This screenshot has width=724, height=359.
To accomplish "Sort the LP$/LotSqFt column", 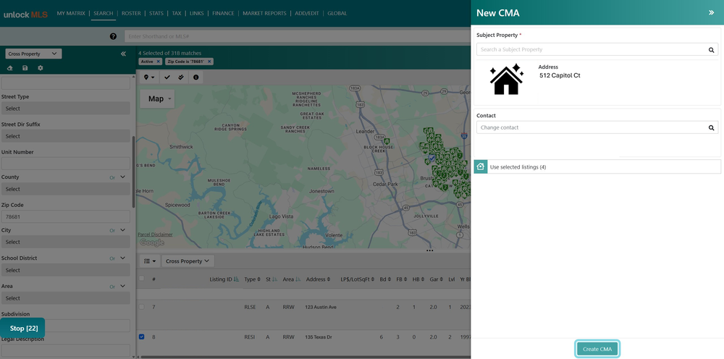I will 374,279.
